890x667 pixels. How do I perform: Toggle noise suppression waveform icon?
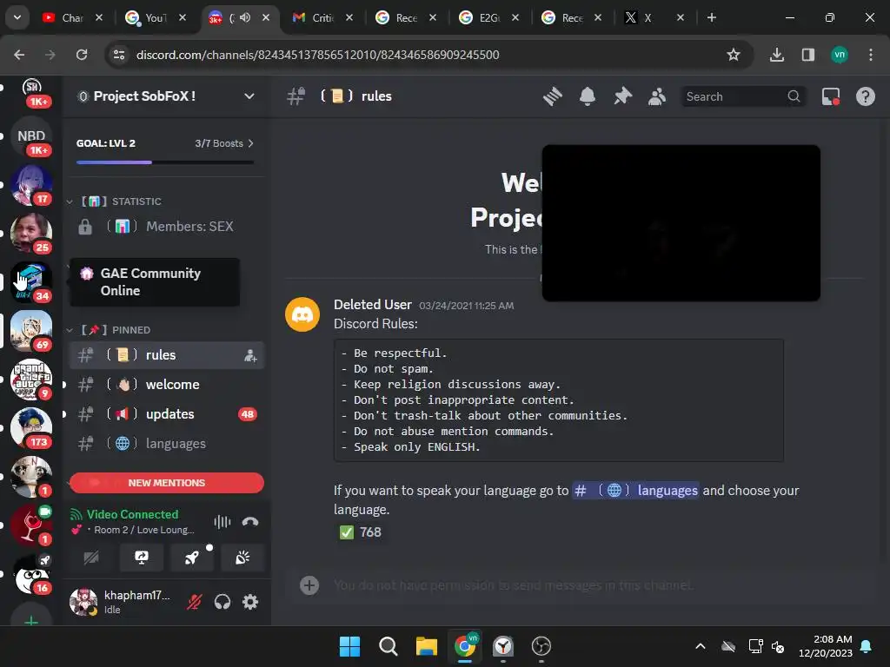(222, 522)
